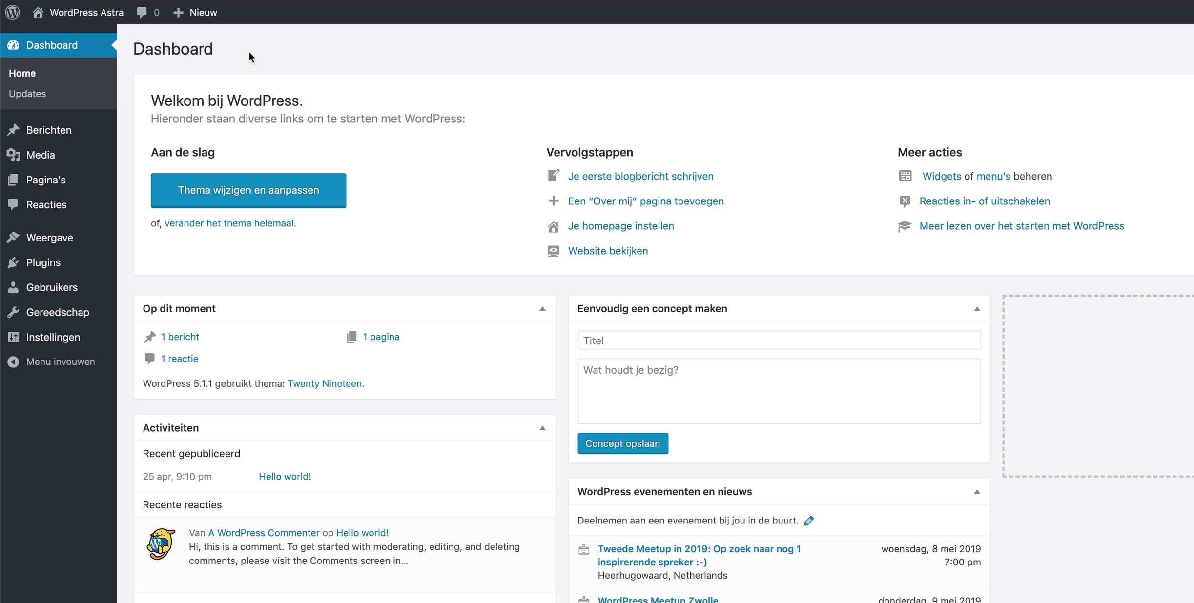Open the Instellingen menu
This screenshot has width=1194, height=603.
[x=53, y=337]
